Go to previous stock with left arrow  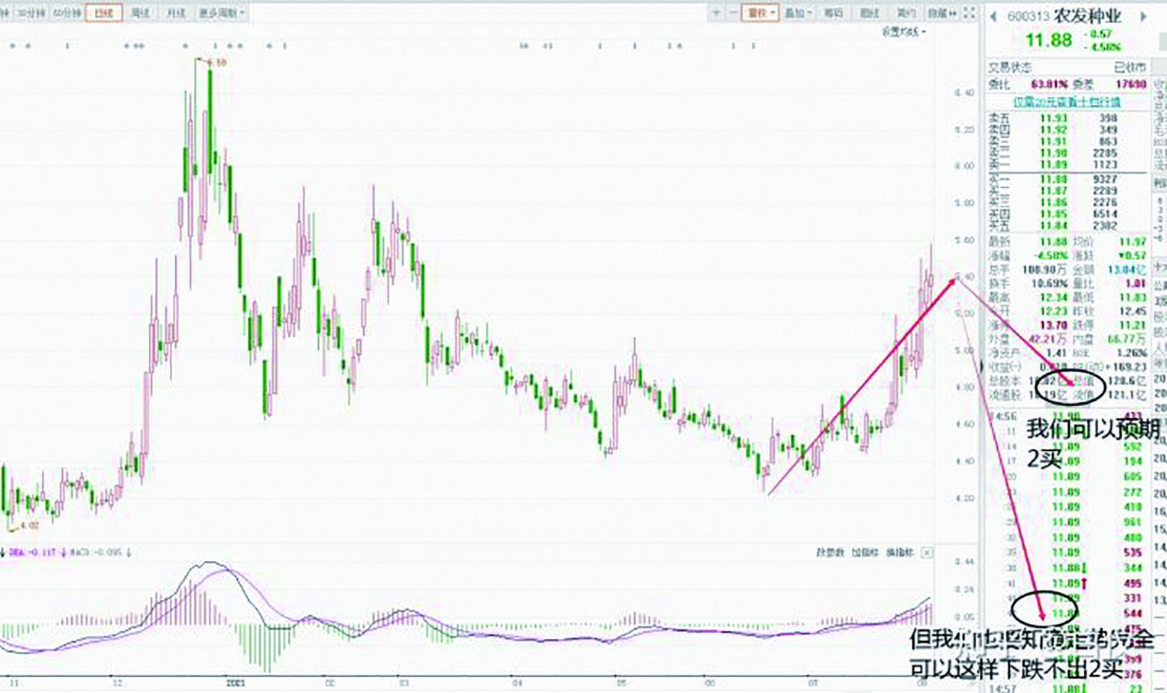(994, 16)
